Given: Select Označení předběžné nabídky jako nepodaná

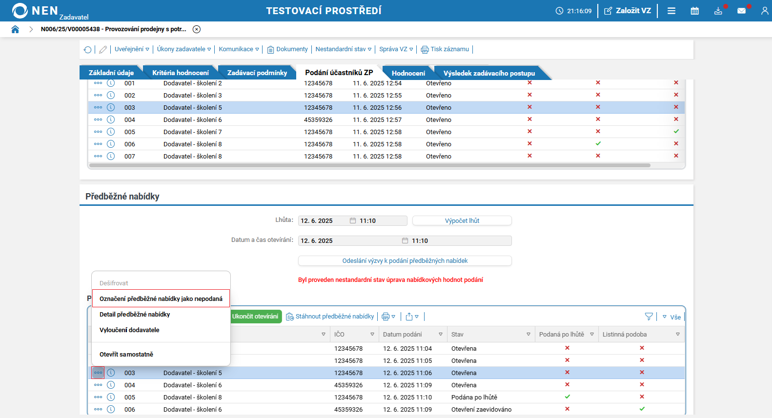Looking at the screenshot, I should pyautogui.click(x=161, y=299).
